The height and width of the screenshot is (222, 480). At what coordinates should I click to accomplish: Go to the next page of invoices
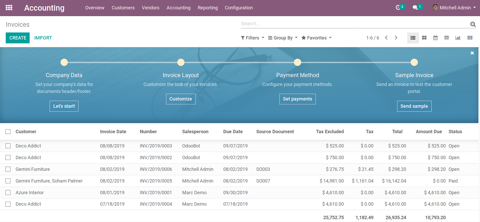(396, 38)
